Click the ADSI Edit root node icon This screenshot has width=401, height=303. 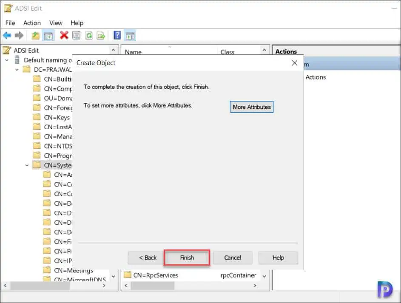click(x=7, y=50)
